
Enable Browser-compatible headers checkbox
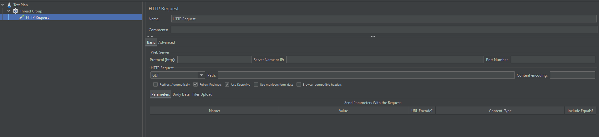point(299,84)
